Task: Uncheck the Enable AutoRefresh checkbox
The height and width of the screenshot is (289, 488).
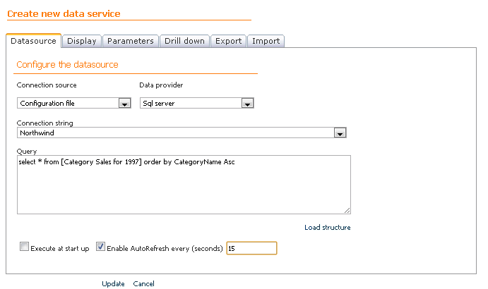Action: [100, 247]
